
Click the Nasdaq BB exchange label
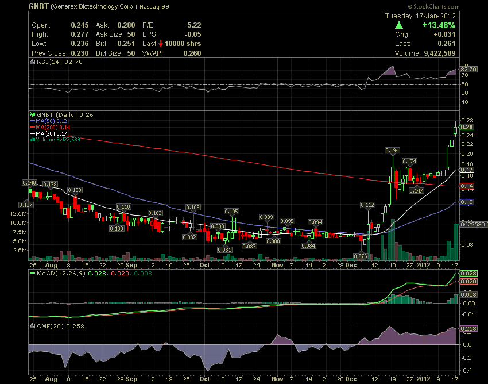click(x=154, y=6)
